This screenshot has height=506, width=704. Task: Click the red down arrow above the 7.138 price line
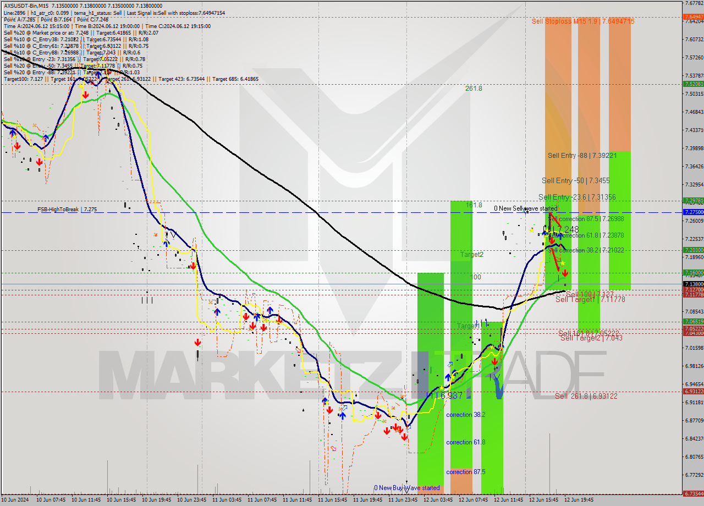click(x=565, y=273)
